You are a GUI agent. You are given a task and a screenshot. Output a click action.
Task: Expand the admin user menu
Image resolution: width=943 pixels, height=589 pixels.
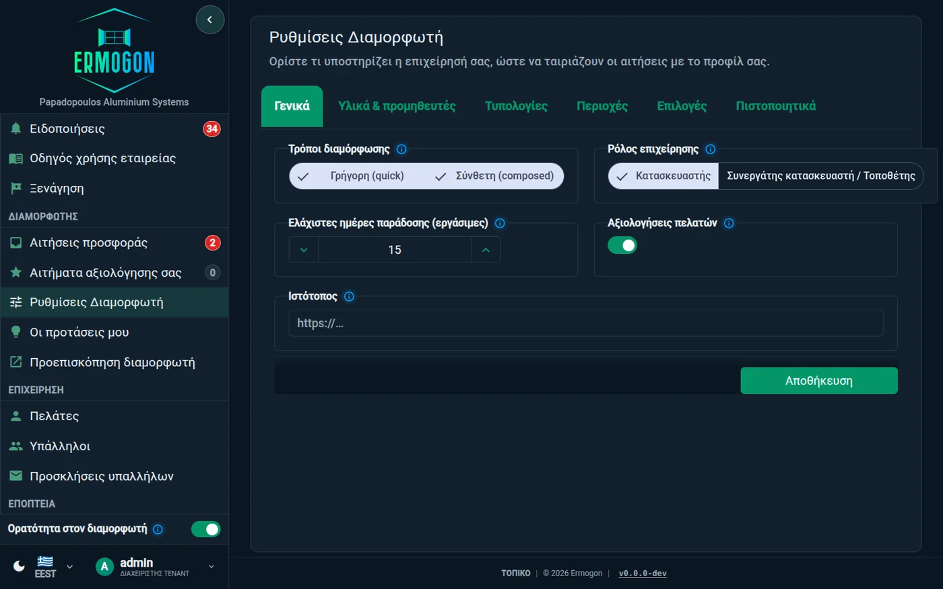tap(156, 567)
